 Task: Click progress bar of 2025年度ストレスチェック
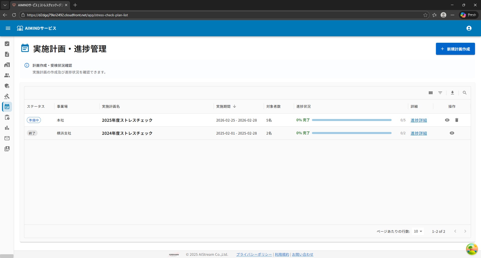tap(351, 120)
